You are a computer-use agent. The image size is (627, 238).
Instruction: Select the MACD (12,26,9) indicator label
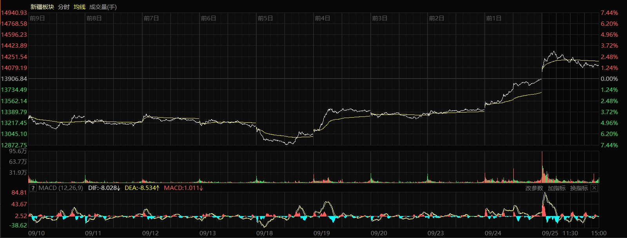point(61,188)
